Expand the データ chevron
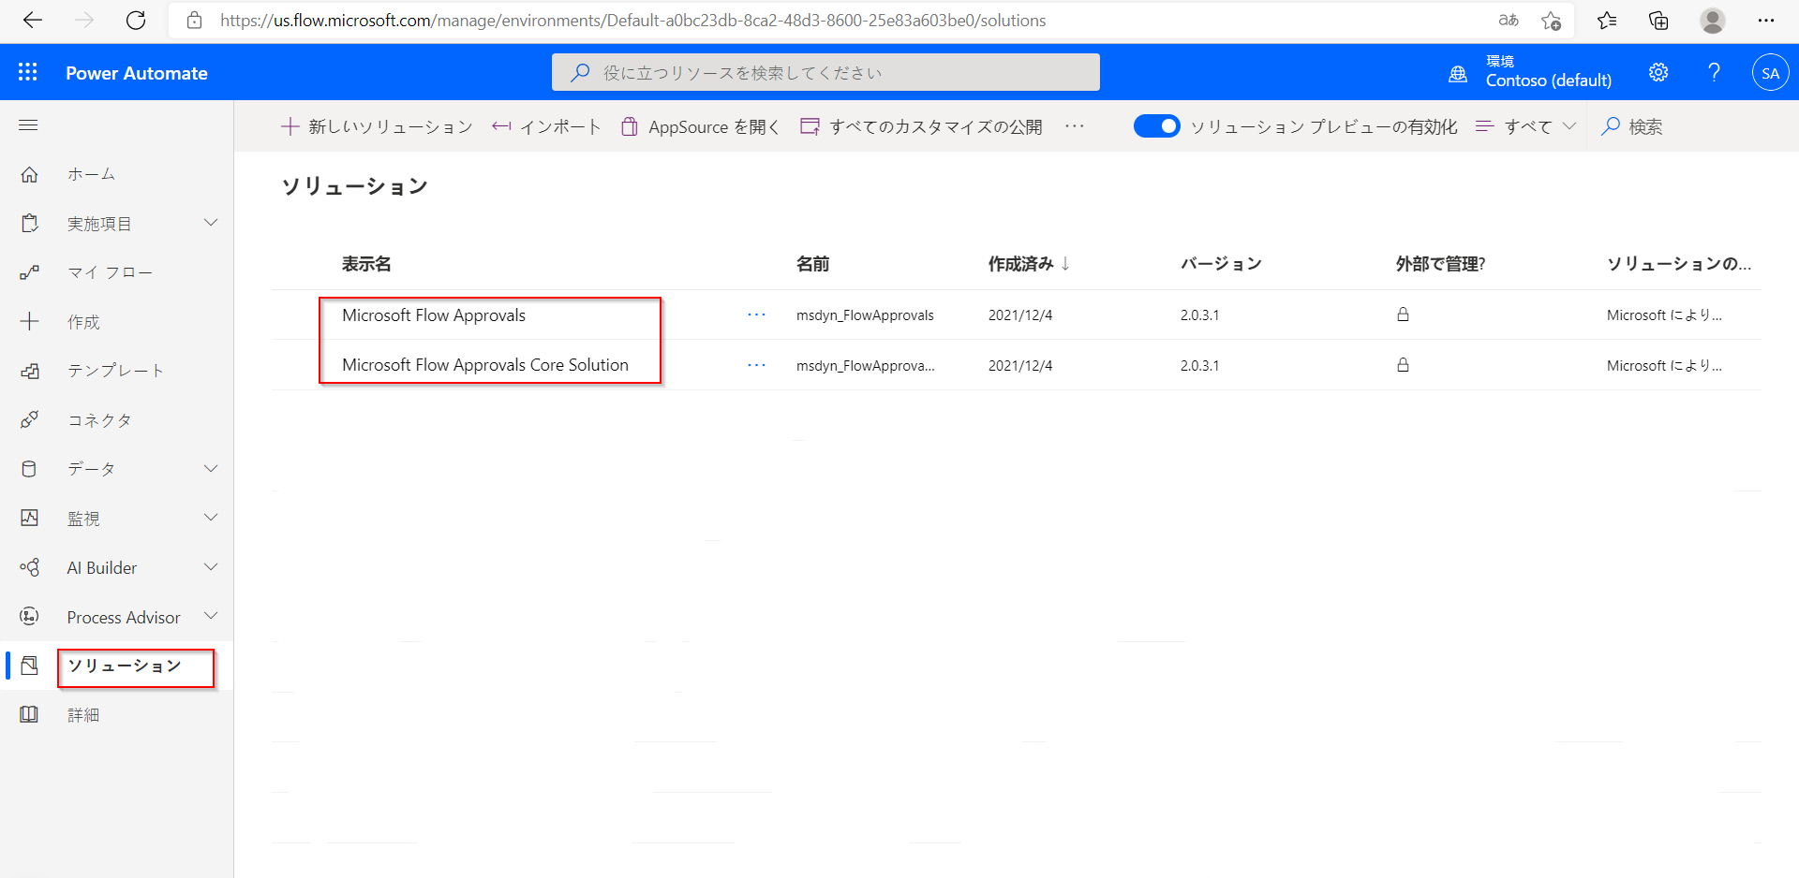Screen dimensions: 1799x878 pos(211,469)
